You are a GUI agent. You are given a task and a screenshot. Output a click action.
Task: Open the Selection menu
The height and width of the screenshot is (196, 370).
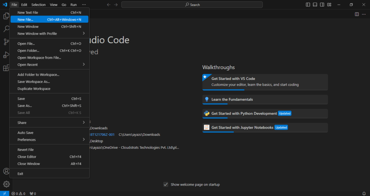(x=38, y=5)
